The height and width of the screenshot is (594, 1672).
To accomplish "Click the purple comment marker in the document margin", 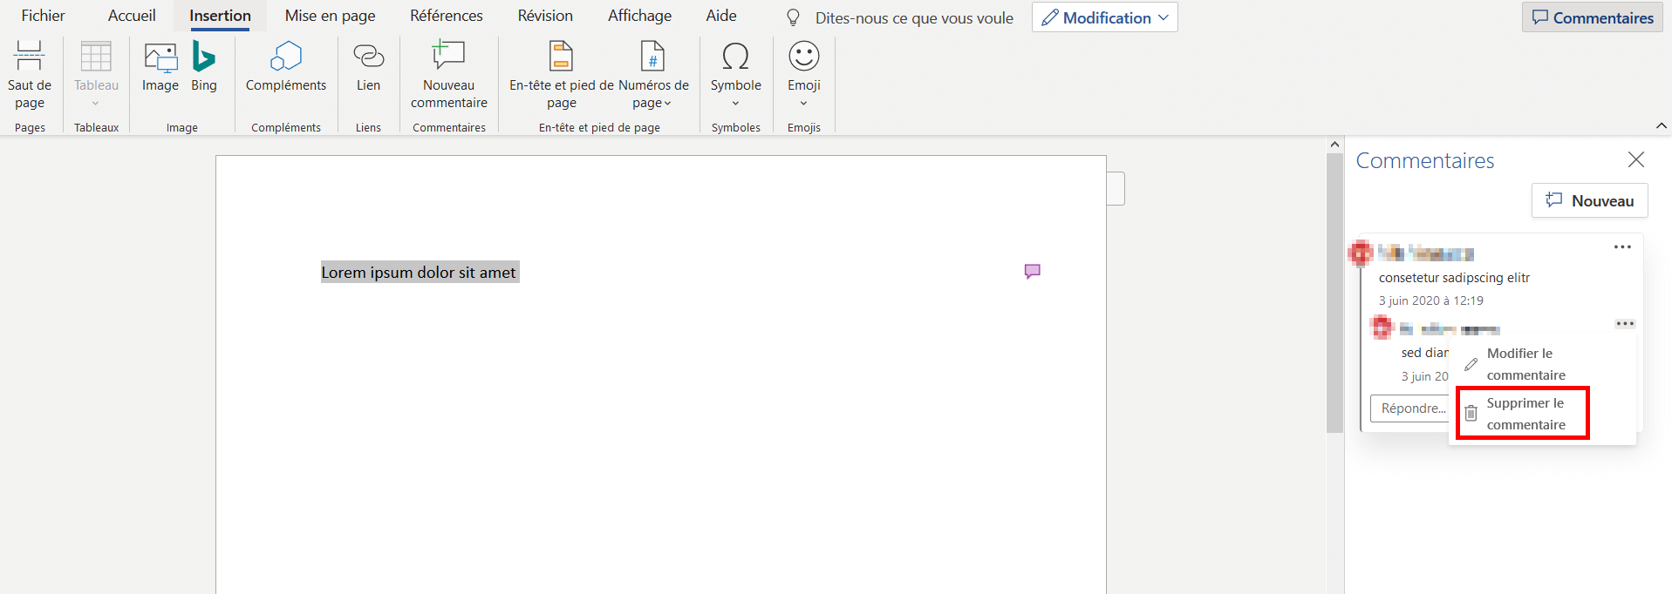I will [1033, 271].
